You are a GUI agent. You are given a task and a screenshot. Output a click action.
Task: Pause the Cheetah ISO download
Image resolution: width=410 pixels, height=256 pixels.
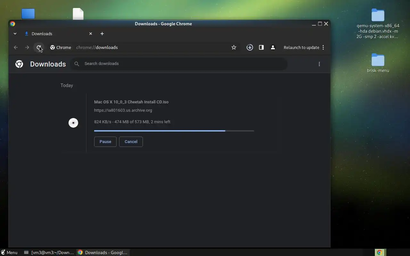[105, 142]
